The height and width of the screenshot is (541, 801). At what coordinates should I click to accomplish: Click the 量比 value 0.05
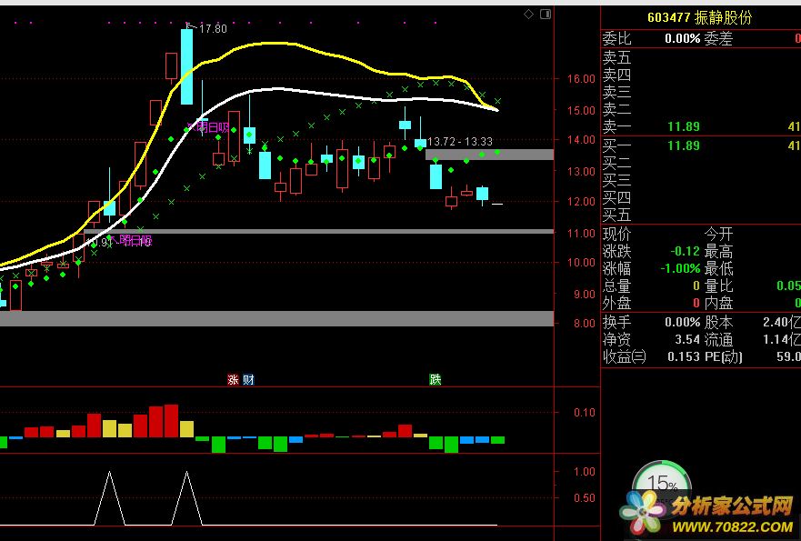coord(788,286)
